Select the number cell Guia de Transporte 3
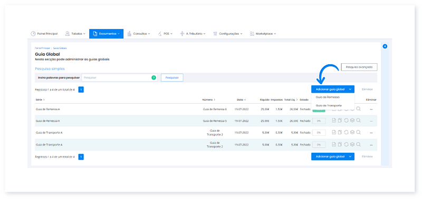 215,132
